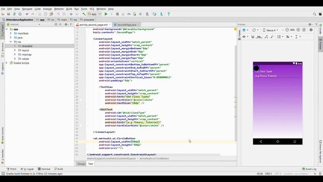Click the Zoom to Fit icon in Preview
This screenshot has height=182, width=323.
[x=304, y=30]
